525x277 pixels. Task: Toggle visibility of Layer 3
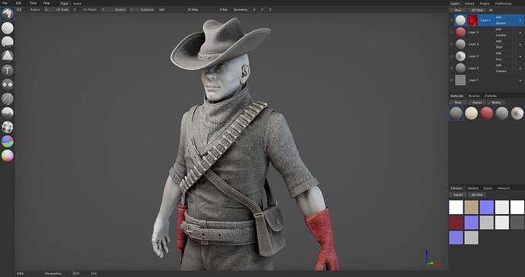click(451, 56)
